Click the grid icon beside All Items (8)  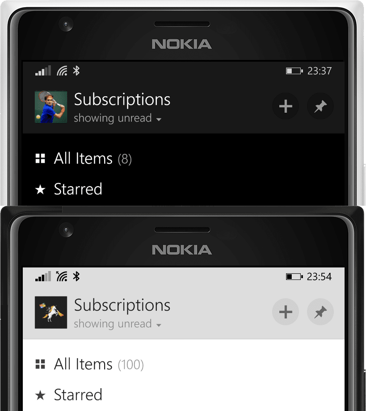coord(40,159)
